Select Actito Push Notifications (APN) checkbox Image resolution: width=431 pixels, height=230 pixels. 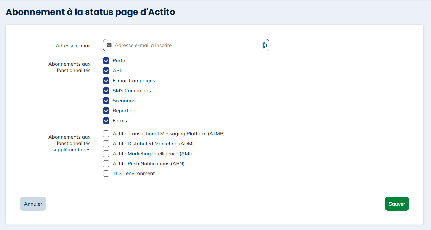coord(106,164)
